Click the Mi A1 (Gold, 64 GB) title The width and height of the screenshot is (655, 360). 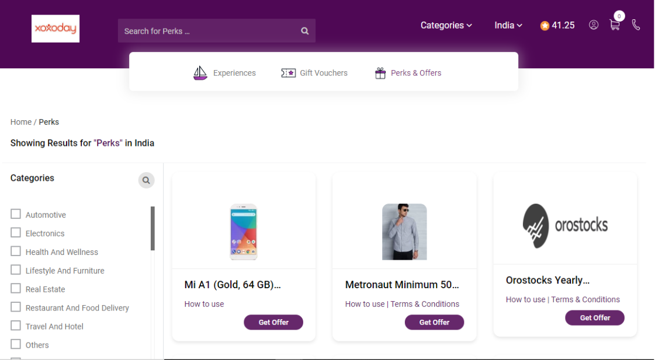pos(233,285)
